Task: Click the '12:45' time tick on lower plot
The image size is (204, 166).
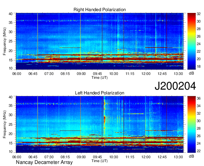Action: pyautogui.click(x=162, y=157)
